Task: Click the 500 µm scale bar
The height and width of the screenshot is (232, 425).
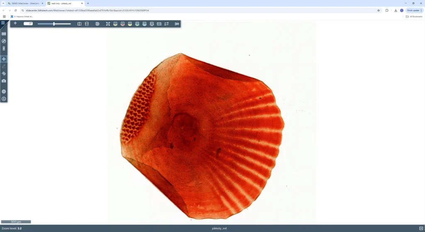Action: click(x=16, y=222)
